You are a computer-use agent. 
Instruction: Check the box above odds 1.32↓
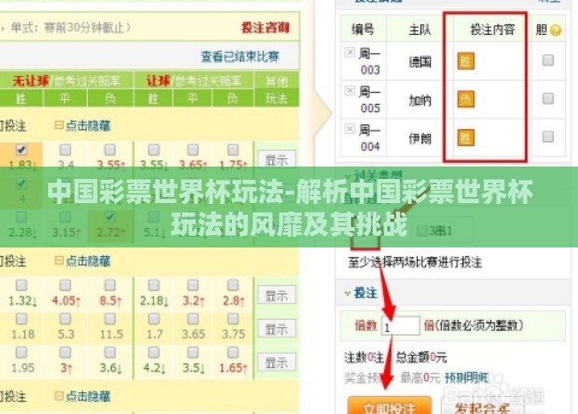click(21, 285)
